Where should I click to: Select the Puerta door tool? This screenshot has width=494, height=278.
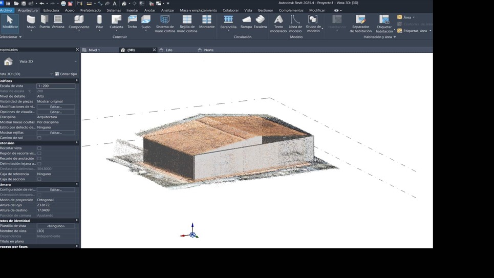45,22
